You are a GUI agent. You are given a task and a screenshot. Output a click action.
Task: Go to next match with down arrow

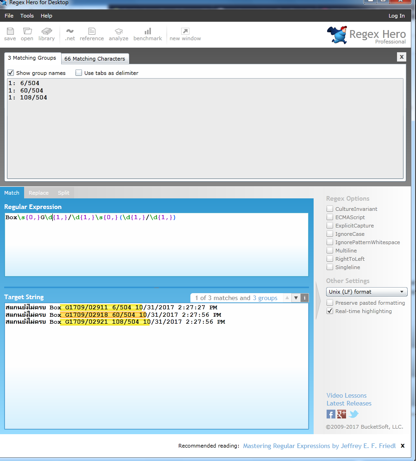coord(296,298)
